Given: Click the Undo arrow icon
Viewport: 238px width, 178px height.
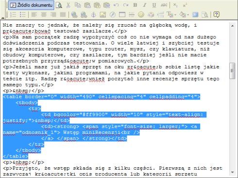Looking at the screenshot, I should click(x=116, y=5).
